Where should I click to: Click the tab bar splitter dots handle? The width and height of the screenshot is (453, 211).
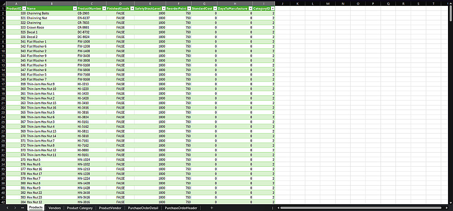273,208
